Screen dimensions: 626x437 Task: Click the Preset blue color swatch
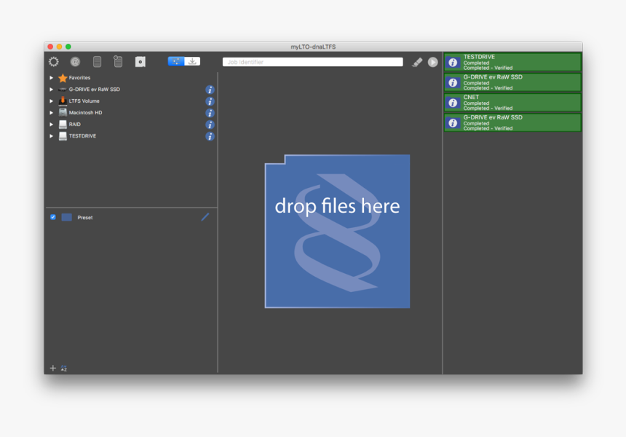(67, 217)
